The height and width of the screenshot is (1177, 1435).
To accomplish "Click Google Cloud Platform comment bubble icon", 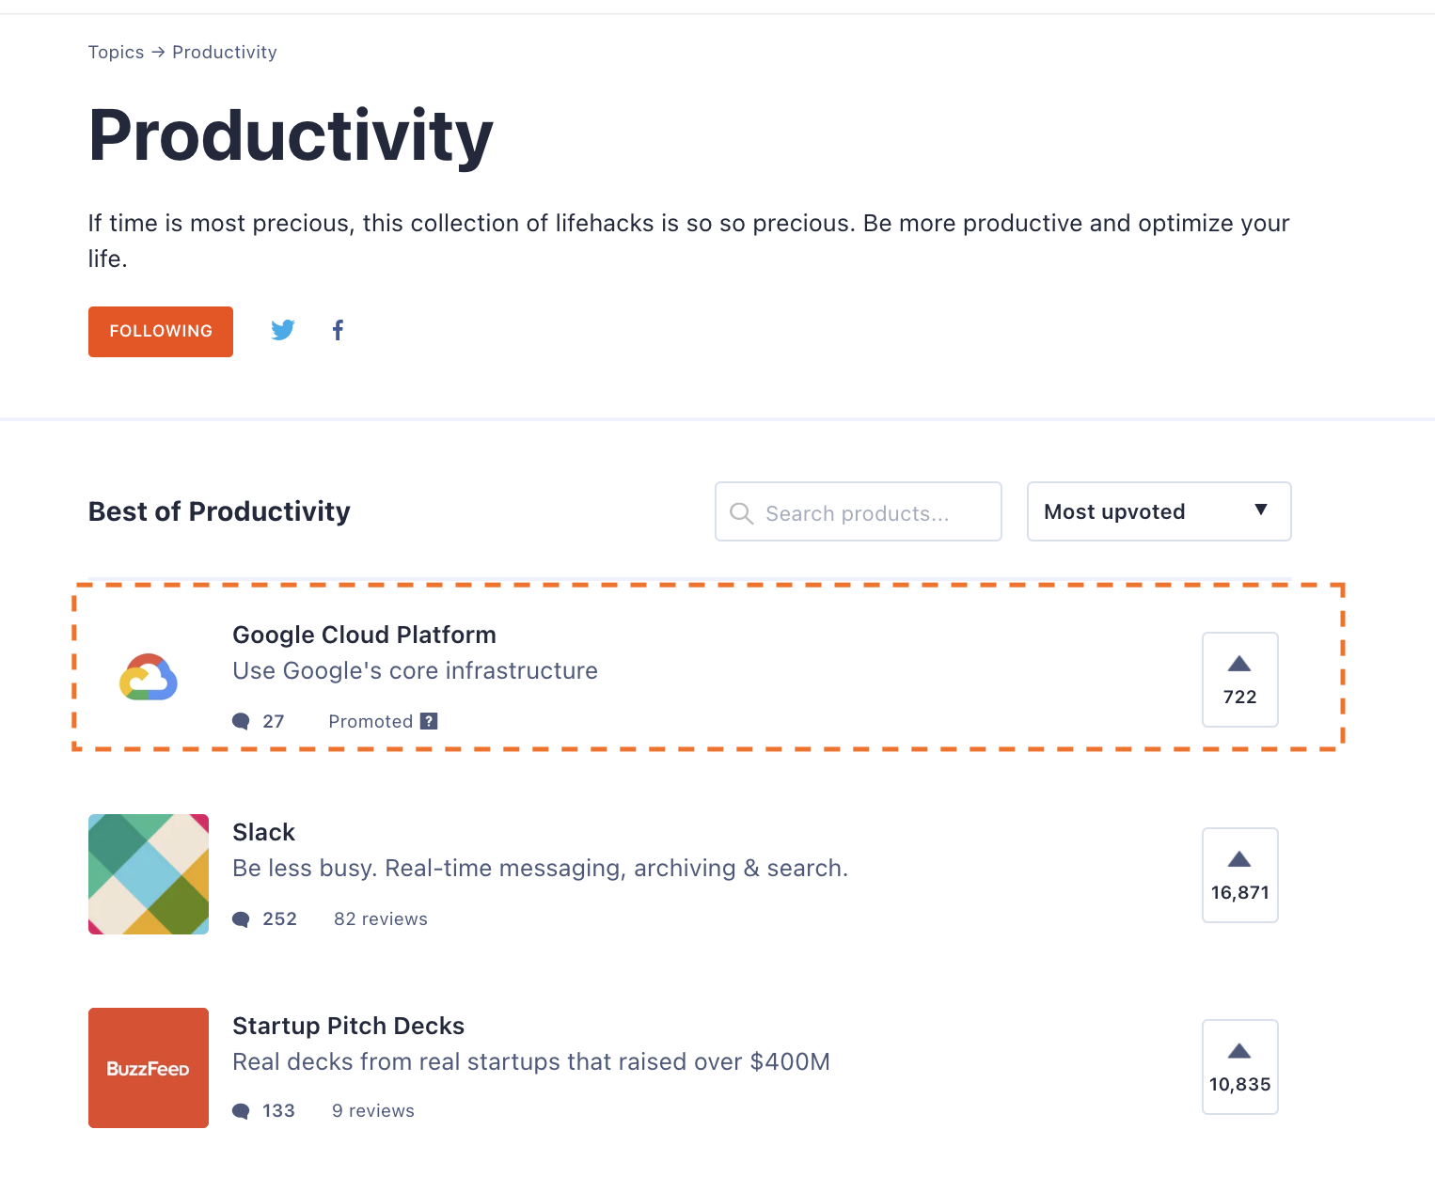I will click(242, 722).
